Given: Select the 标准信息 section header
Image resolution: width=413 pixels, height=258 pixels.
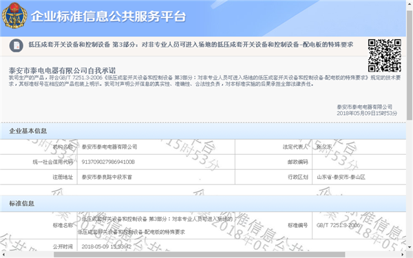Looking at the screenshot, I should coord(203,204).
